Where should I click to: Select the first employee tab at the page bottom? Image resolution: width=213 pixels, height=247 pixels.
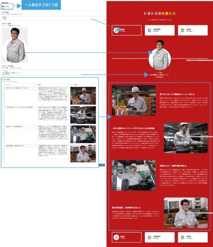(126, 237)
